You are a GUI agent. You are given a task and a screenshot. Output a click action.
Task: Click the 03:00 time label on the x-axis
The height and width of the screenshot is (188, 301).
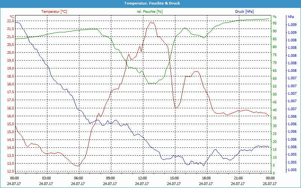pos(47,177)
